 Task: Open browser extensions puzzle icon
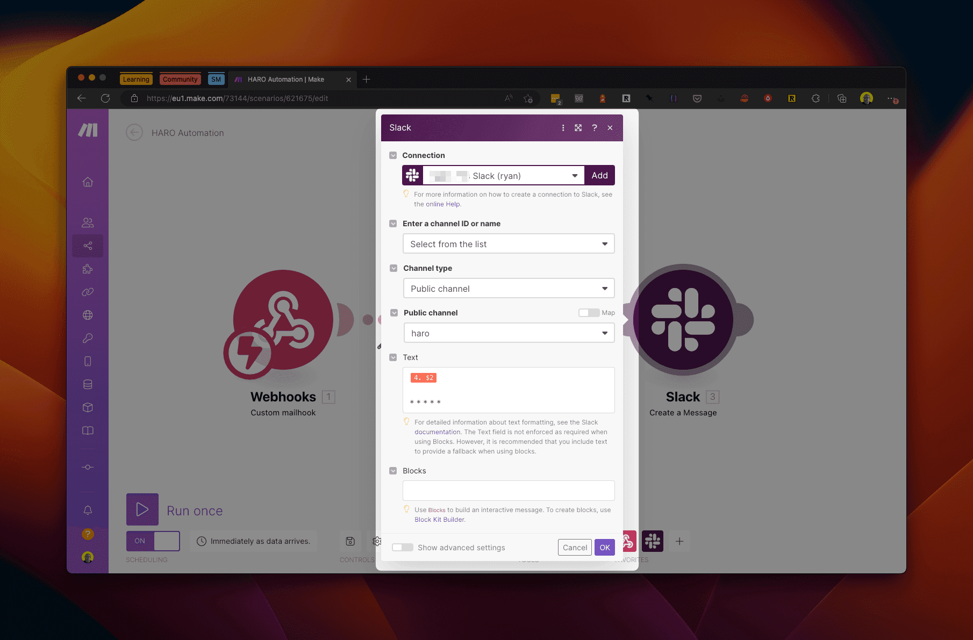[x=815, y=98]
